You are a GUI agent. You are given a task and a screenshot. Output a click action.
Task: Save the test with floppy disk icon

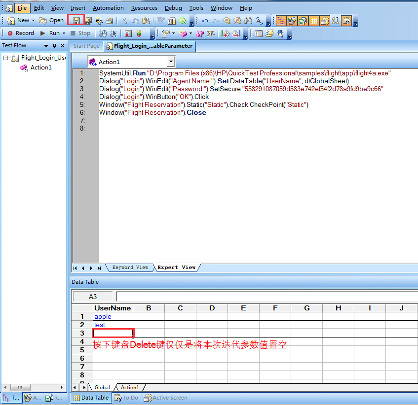pyautogui.click(x=76, y=21)
